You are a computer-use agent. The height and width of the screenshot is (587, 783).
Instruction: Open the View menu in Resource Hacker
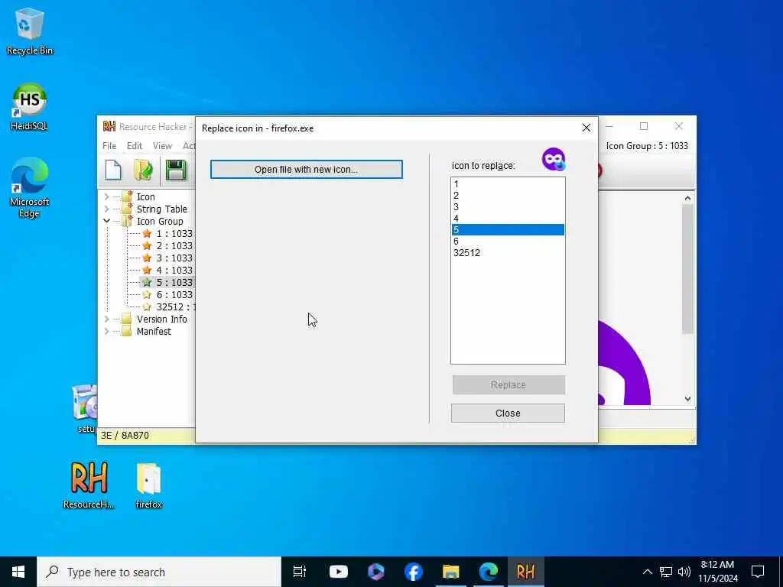click(162, 146)
